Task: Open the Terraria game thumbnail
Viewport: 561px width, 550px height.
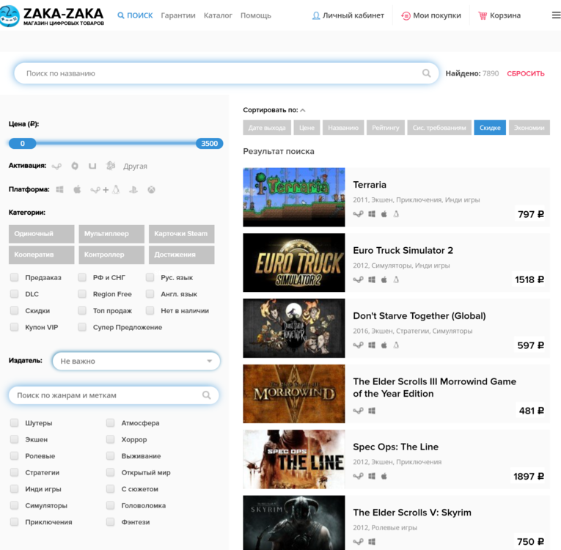Action: (294, 197)
